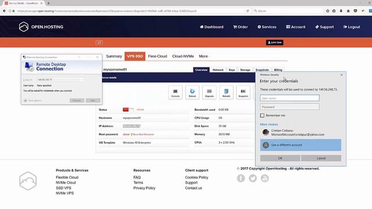Go to the Order menu

point(240,27)
